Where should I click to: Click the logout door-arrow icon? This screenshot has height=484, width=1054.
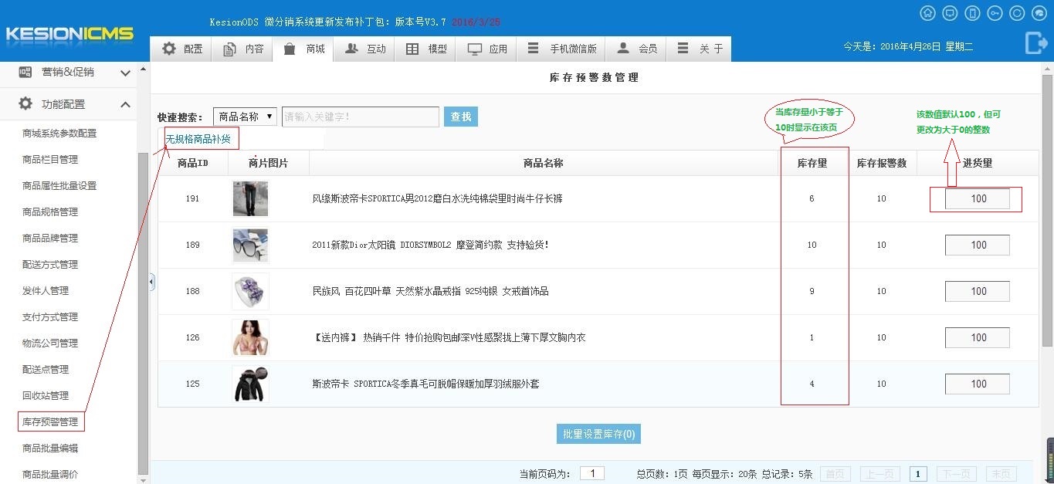tap(1035, 43)
